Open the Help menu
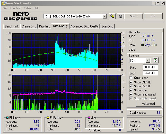The width and height of the screenshot is (166, 134). click(37, 8)
